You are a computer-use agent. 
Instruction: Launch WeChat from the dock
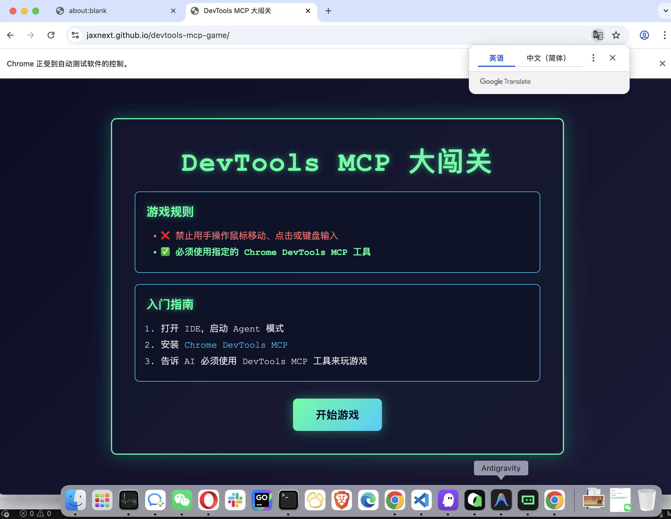[x=182, y=500]
